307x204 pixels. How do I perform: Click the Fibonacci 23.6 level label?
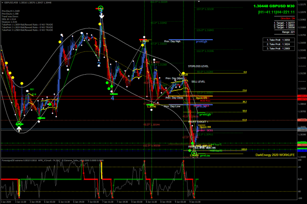pyautogui.click(x=244, y=90)
